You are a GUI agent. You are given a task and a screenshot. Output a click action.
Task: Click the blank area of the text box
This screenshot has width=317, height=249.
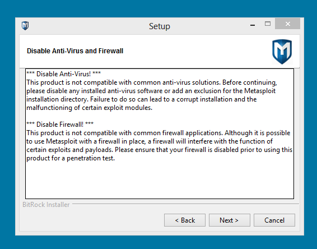pos(160,180)
